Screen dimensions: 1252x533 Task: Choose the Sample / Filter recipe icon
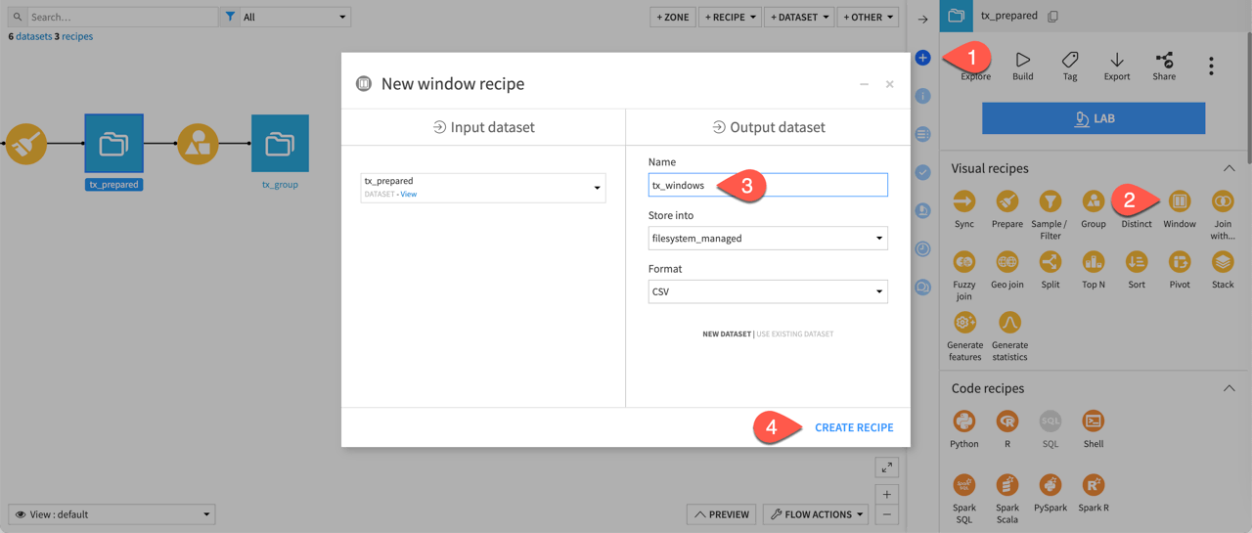(x=1051, y=201)
